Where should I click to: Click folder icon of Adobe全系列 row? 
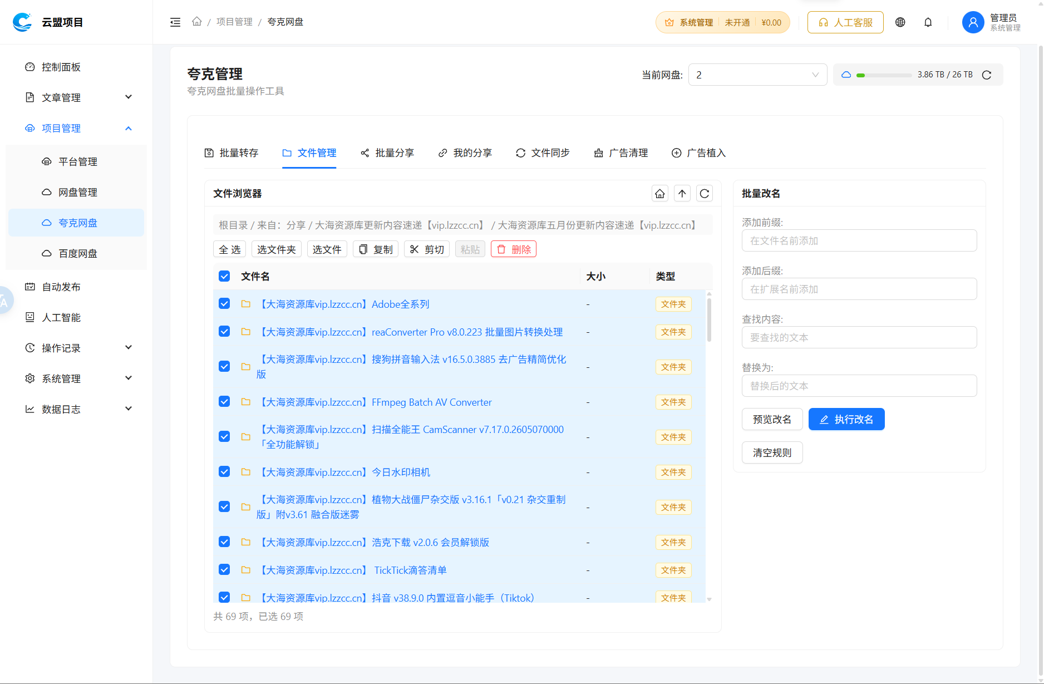[x=245, y=304]
